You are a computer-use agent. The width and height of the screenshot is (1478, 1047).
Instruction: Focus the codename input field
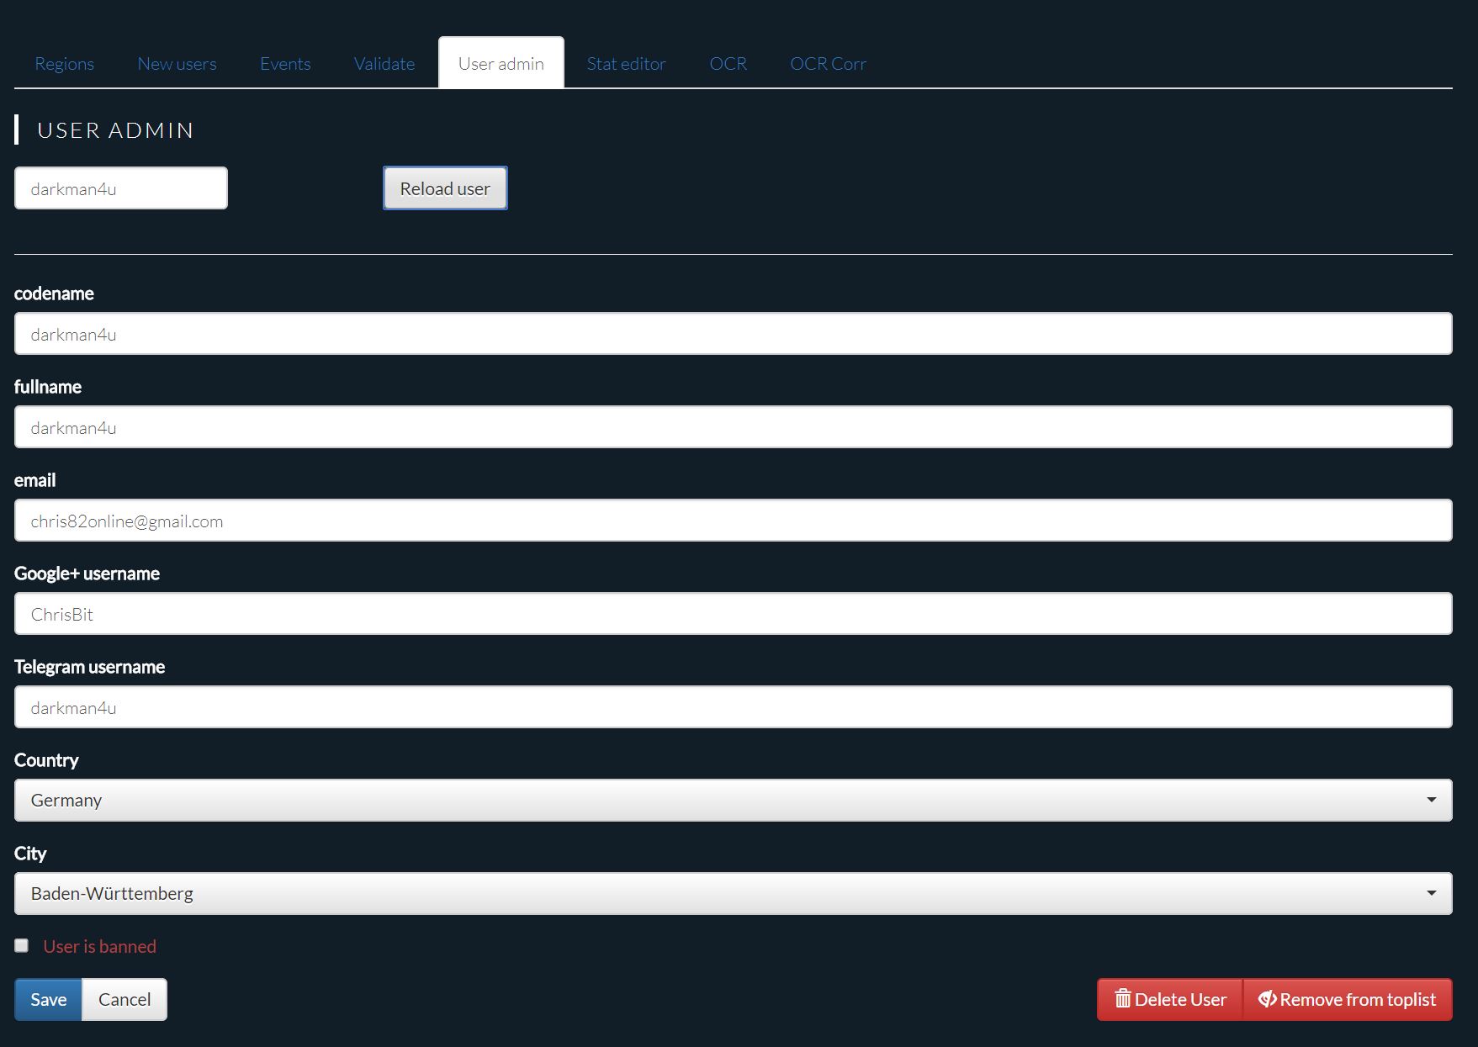tap(734, 334)
